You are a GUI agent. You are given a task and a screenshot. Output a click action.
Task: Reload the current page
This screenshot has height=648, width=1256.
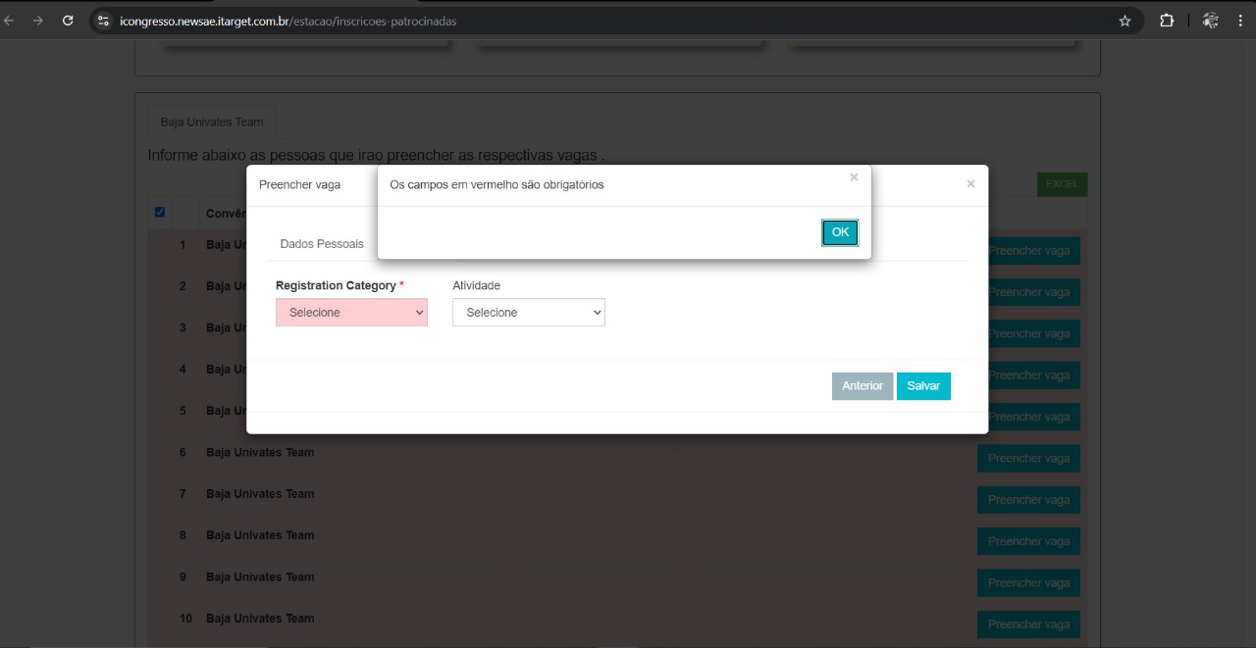point(68,21)
